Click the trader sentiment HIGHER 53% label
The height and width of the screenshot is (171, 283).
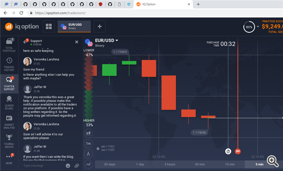89,123
